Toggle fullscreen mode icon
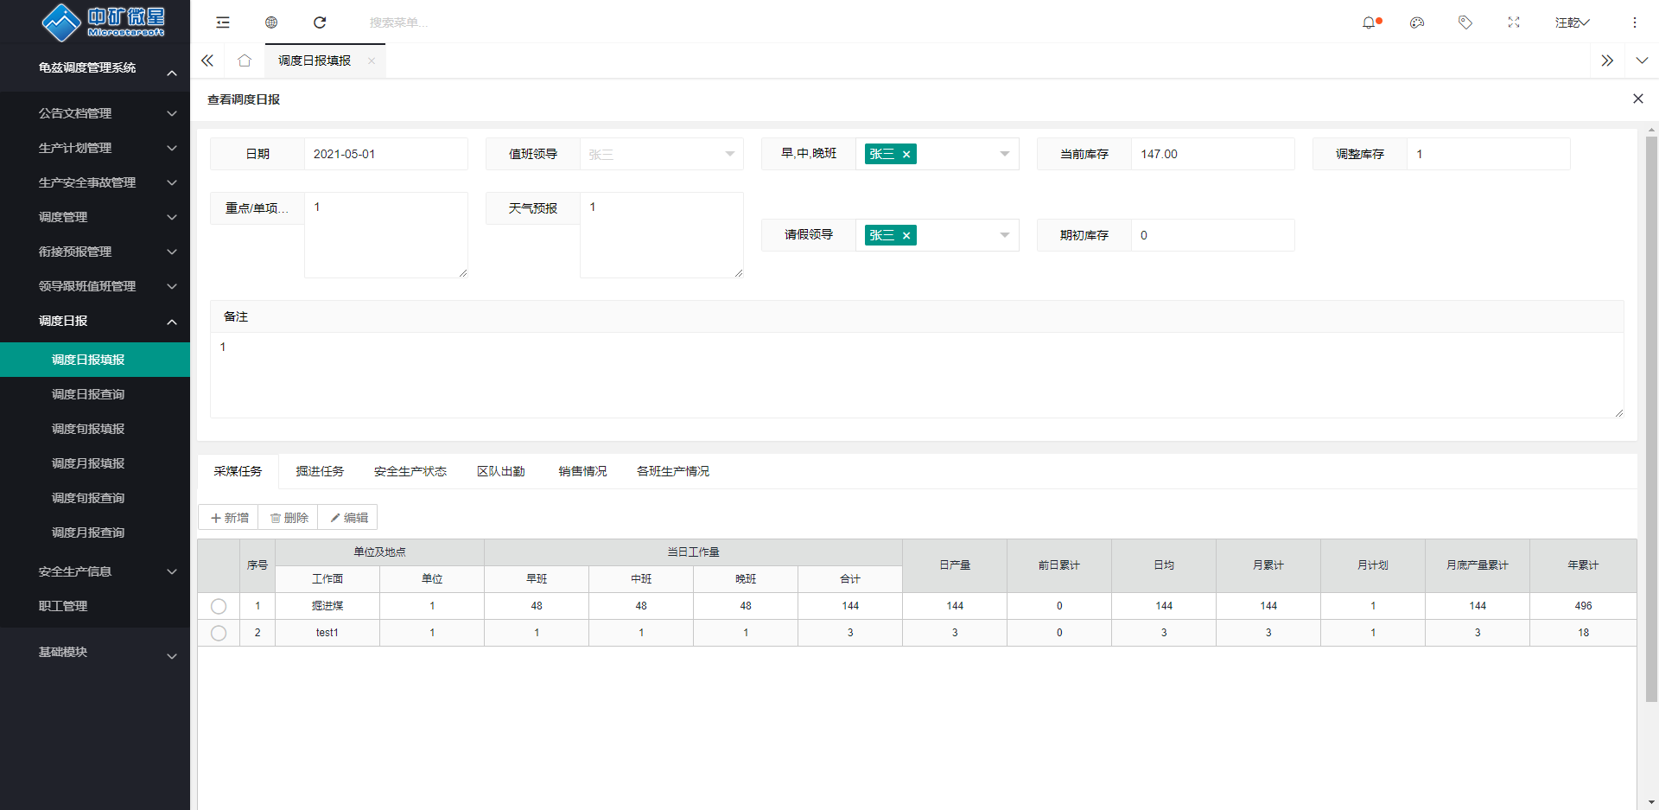The width and height of the screenshot is (1659, 810). click(1514, 22)
